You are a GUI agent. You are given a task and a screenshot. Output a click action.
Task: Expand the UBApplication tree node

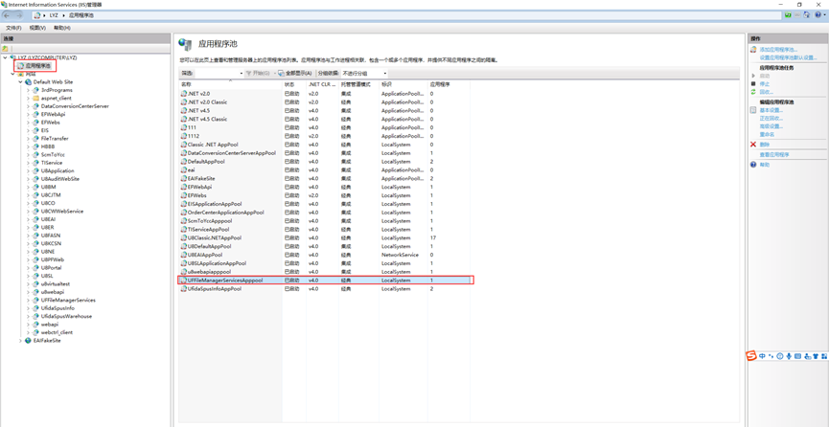click(x=28, y=170)
